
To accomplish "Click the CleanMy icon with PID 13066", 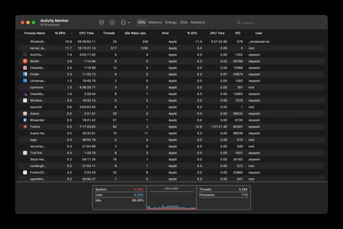I will [25, 68].
